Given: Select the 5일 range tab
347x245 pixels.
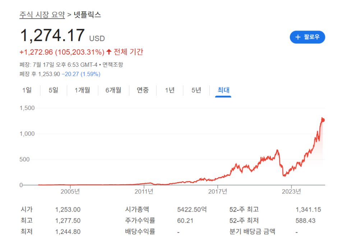Looking at the screenshot, I should pyautogui.click(x=53, y=90).
